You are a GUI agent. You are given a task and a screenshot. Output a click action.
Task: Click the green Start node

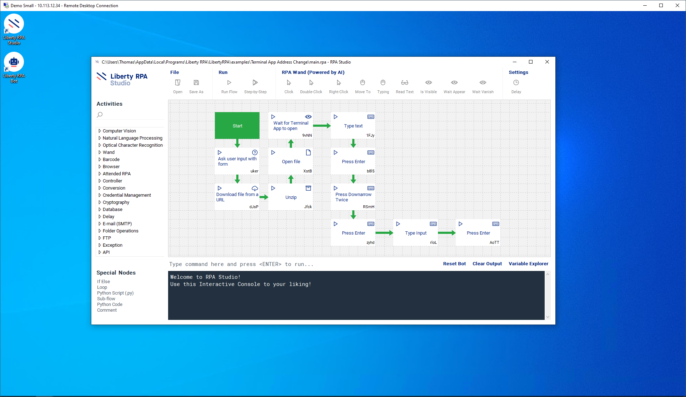(x=237, y=126)
